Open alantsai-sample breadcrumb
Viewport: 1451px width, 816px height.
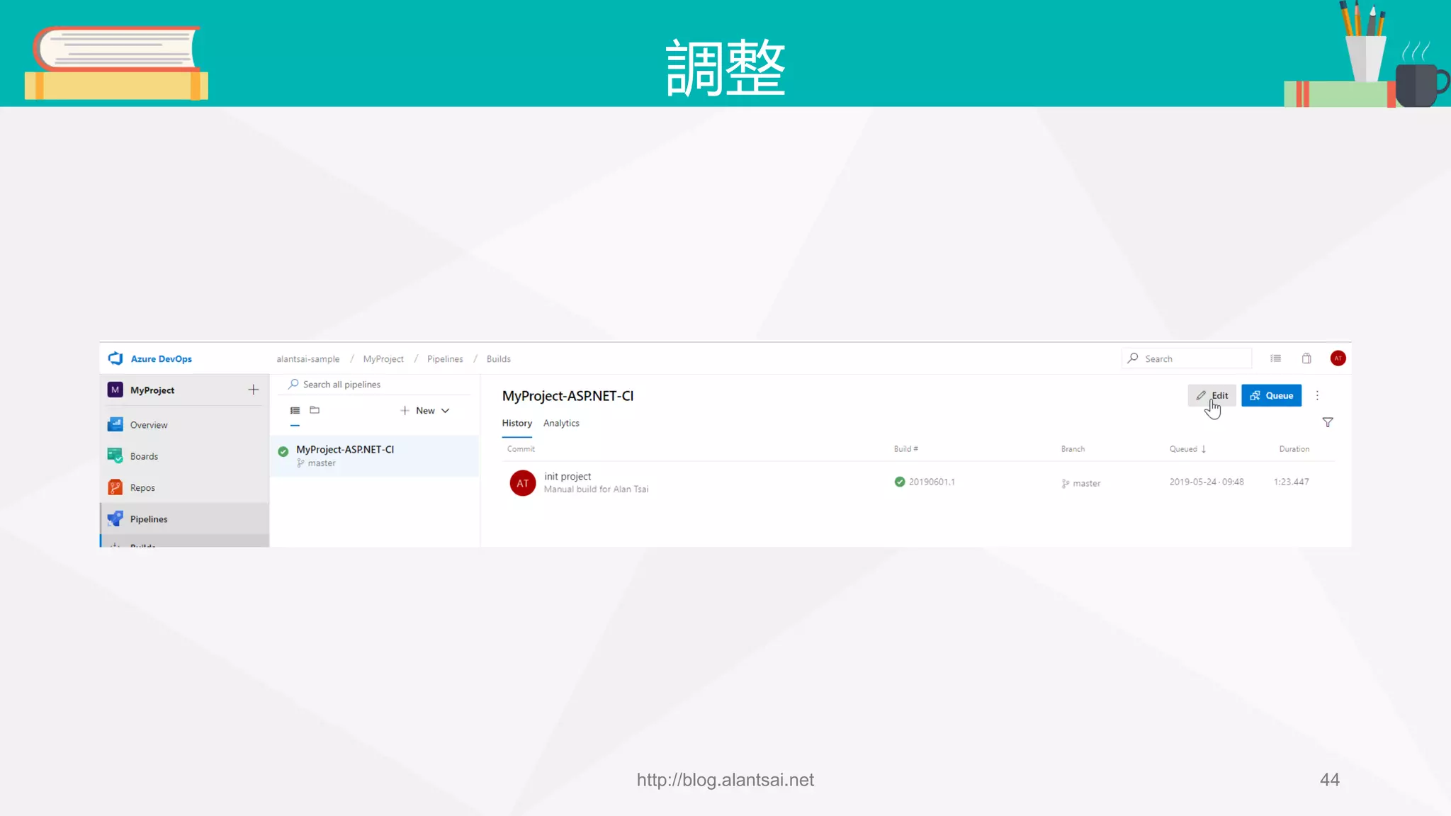tap(308, 359)
